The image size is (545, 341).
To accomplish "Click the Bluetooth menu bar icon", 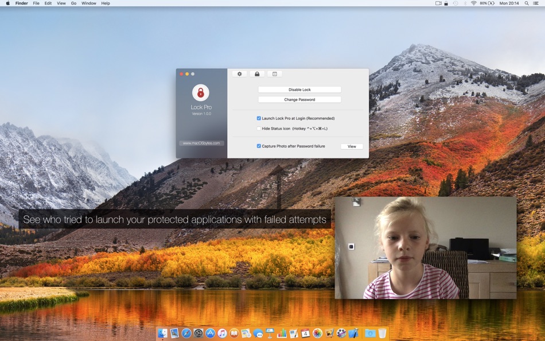I will 465,3.
